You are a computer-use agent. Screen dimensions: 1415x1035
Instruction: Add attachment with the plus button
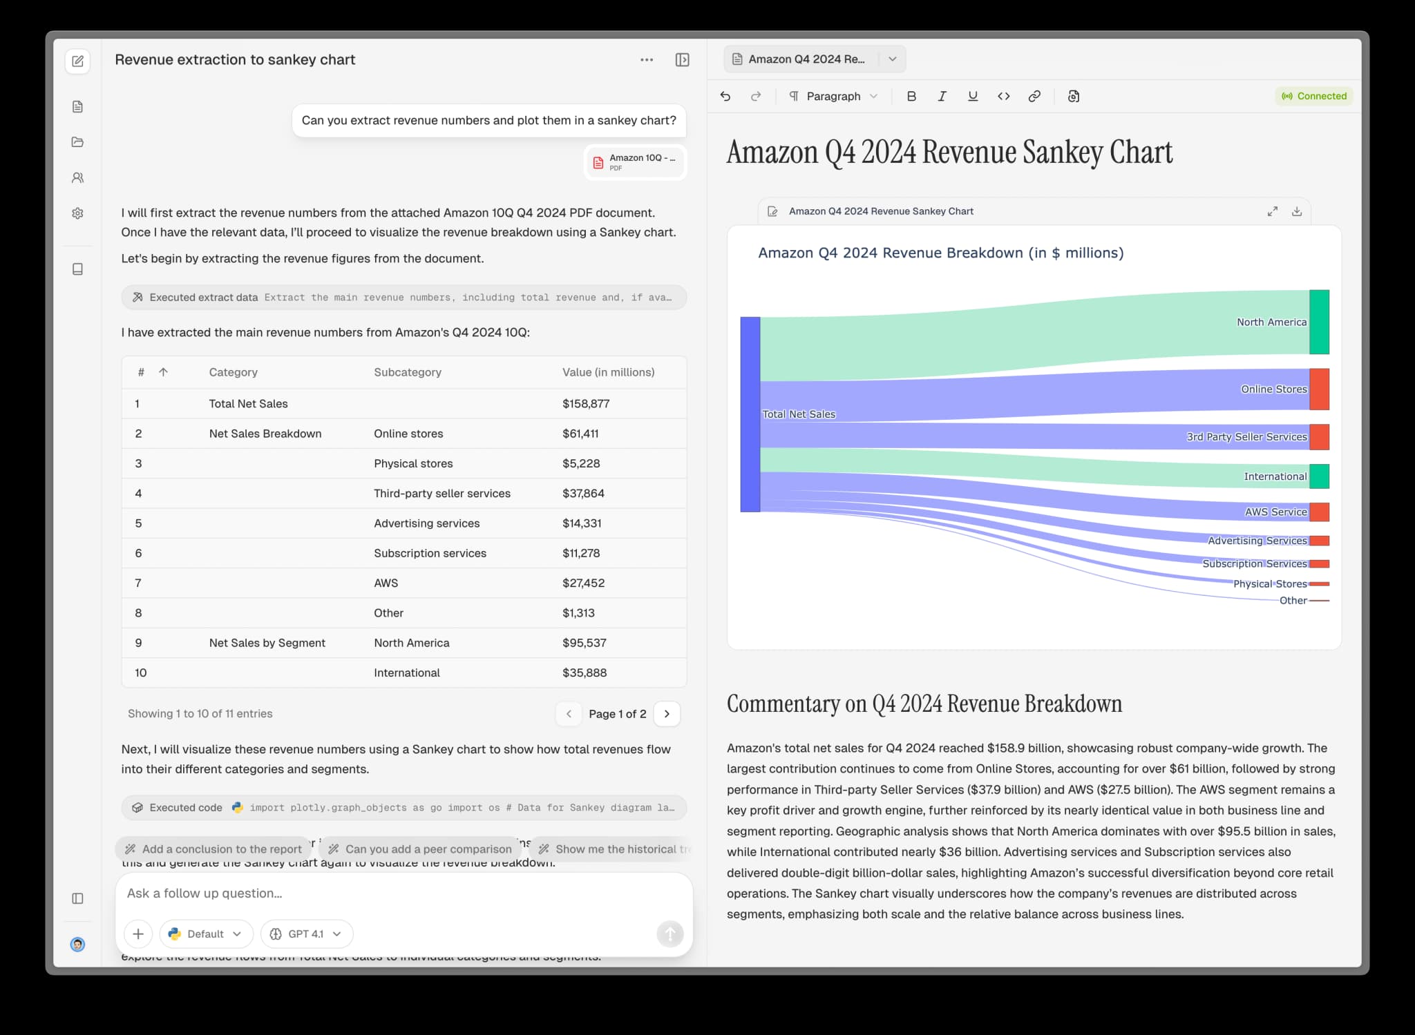138,934
